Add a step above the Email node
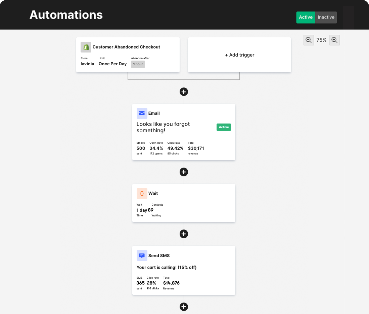 pos(184,92)
